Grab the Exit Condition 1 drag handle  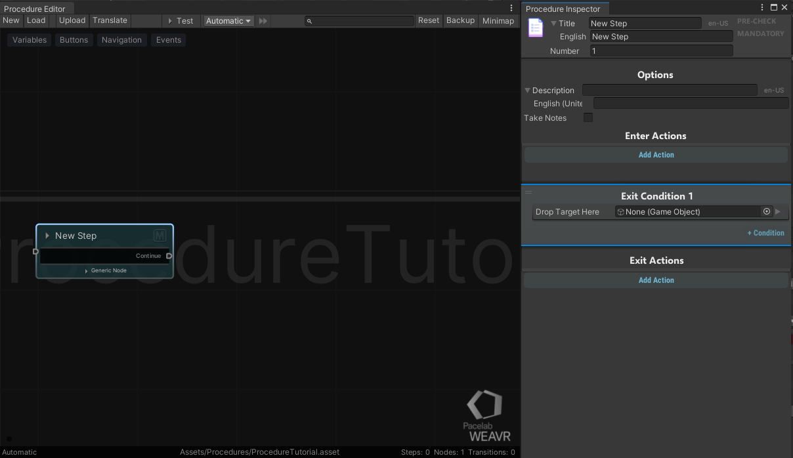tap(528, 192)
